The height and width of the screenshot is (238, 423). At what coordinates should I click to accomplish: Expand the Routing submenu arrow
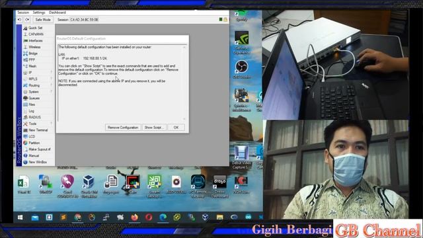pyautogui.click(x=52, y=85)
